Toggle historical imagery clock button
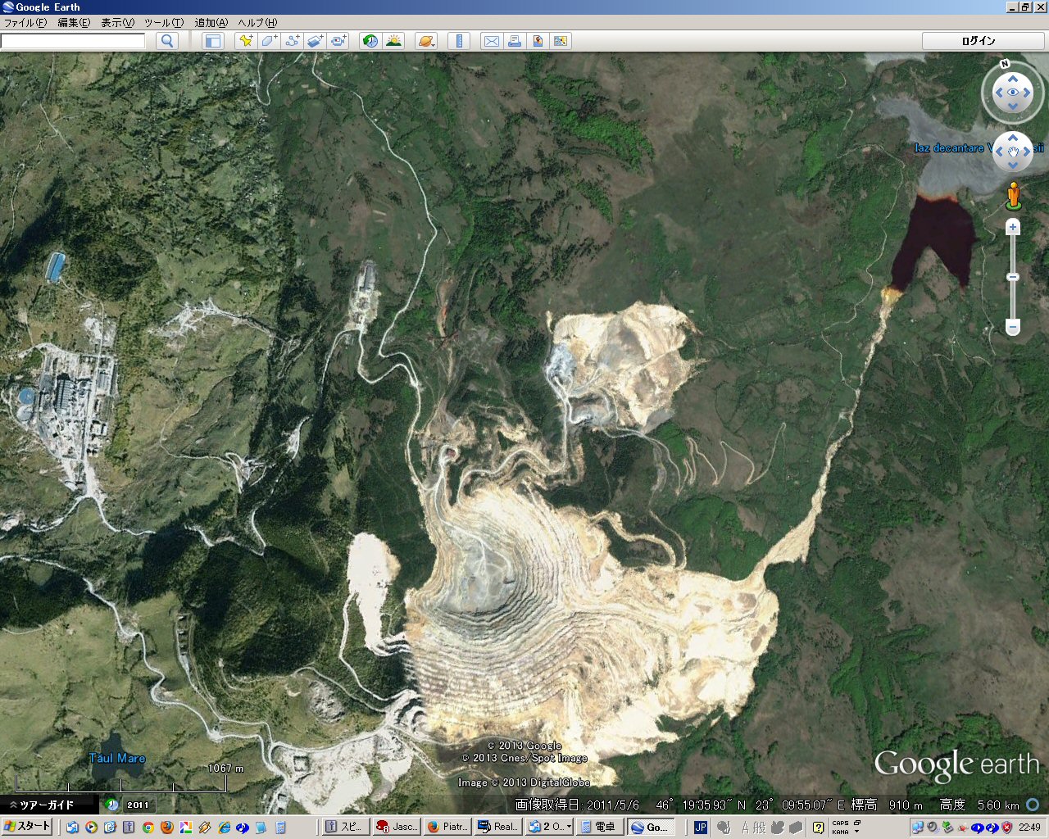Image resolution: width=1049 pixels, height=839 pixels. [370, 41]
